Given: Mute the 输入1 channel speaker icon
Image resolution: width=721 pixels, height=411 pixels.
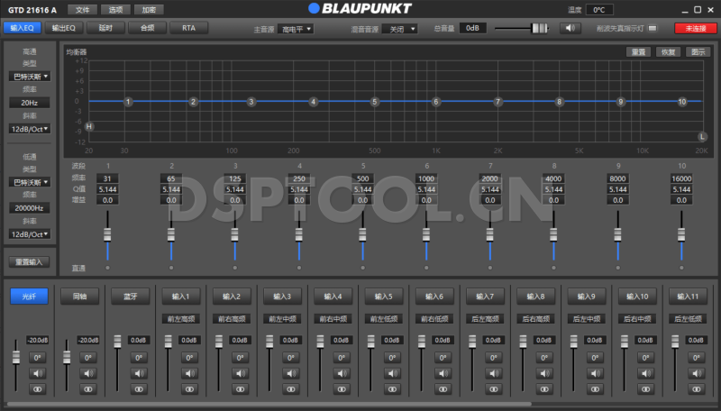Looking at the screenshot, I should (189, 373).
